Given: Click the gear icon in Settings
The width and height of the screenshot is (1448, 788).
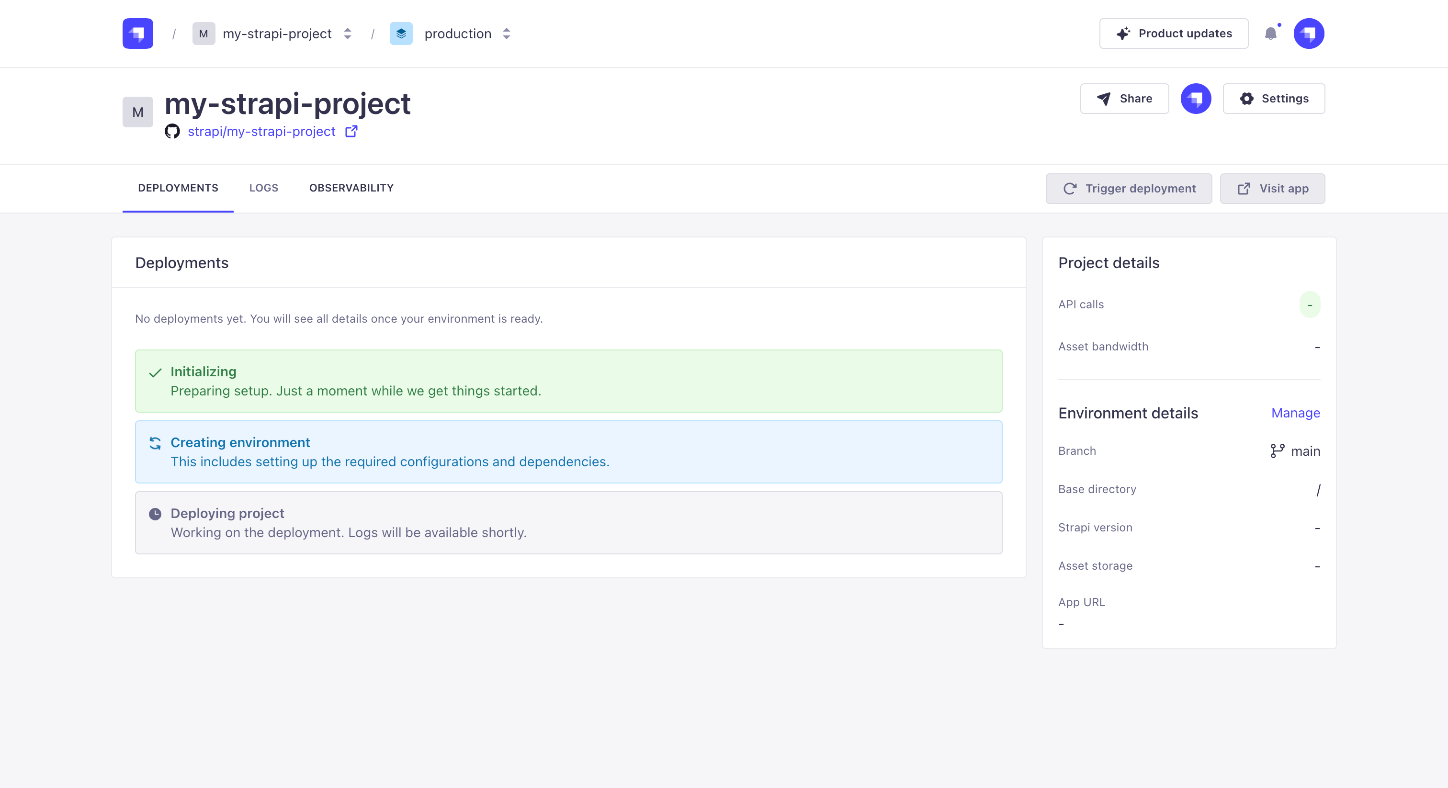Looking at the screenshot, I should pyautogui.click(x=1246, y=99).
